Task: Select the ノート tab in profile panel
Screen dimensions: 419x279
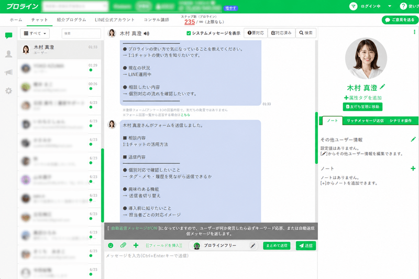Action: [333, 121]
